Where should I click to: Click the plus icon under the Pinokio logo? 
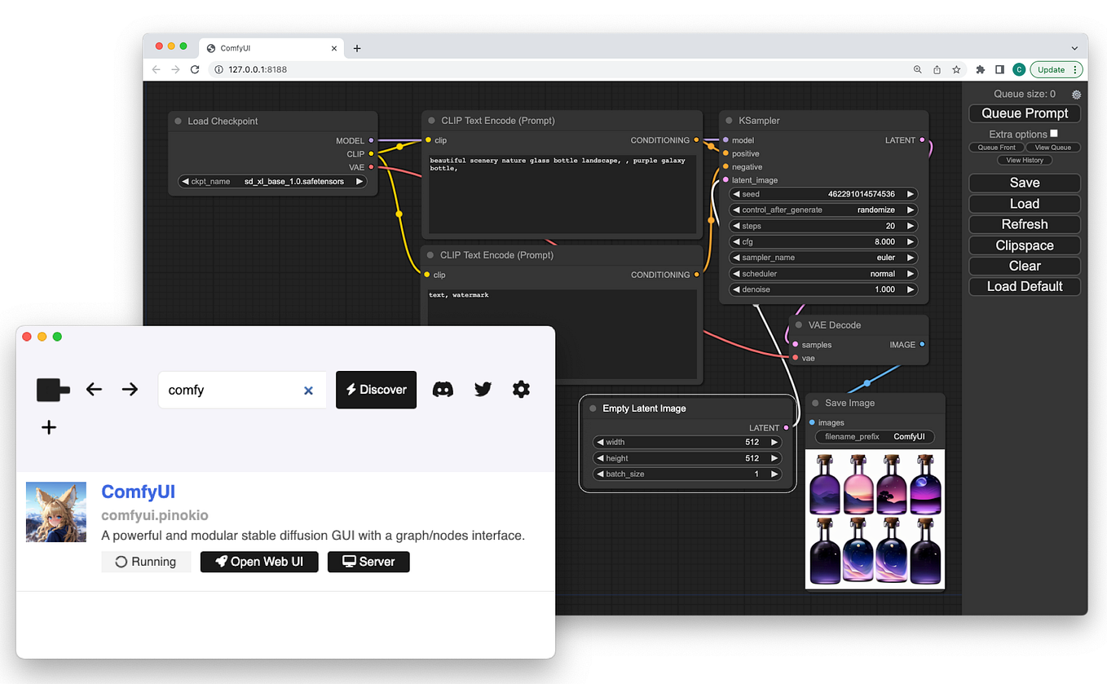(x=49, y=426)
